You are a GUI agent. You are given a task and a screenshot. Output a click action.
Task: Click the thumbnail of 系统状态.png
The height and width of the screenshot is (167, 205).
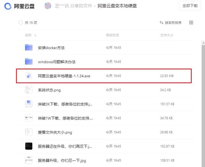[29, 90]
